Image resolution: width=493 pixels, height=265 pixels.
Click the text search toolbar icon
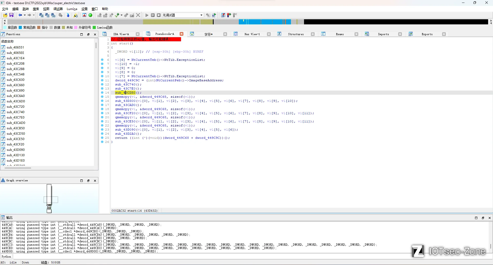[x=47, y=15]
